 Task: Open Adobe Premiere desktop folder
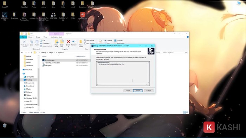point(24,16)
